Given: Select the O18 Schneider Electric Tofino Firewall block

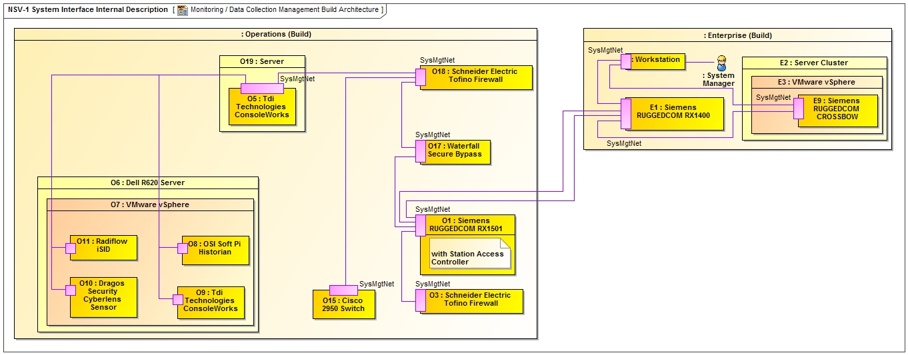Looking at the screenshot, I should tap(476, 77).
